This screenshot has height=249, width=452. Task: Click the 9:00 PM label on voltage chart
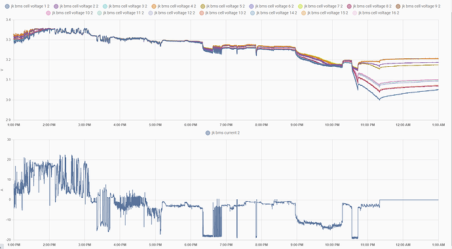[297, 125]
